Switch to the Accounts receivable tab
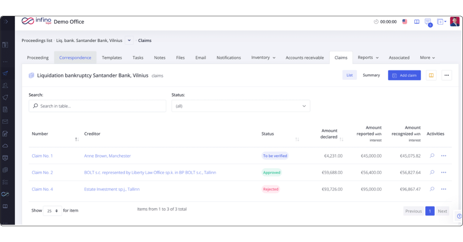463x242 pixels. (x=304, y=58)
